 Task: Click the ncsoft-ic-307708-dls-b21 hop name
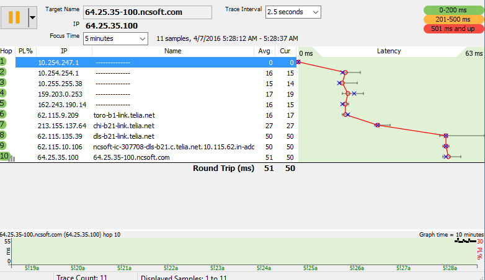point(174,147)
